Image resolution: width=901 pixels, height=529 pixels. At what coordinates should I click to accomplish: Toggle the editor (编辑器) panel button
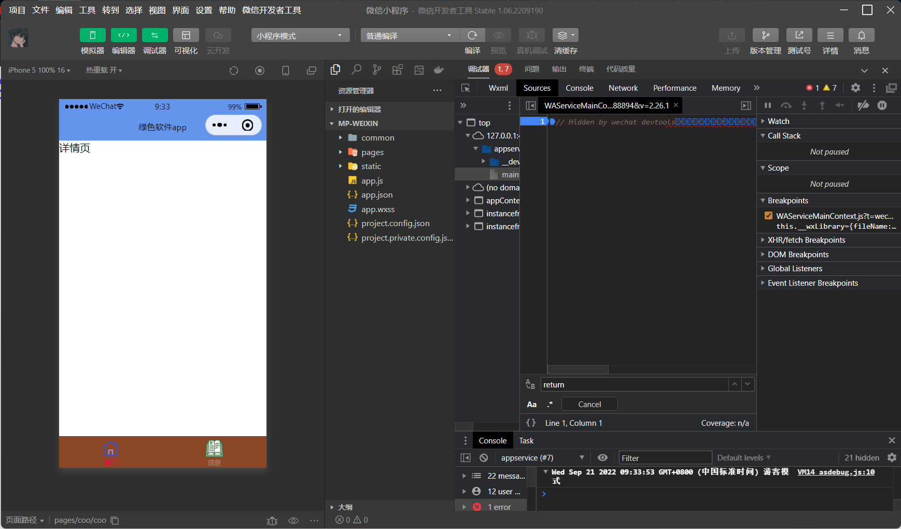tap(124, 35)
